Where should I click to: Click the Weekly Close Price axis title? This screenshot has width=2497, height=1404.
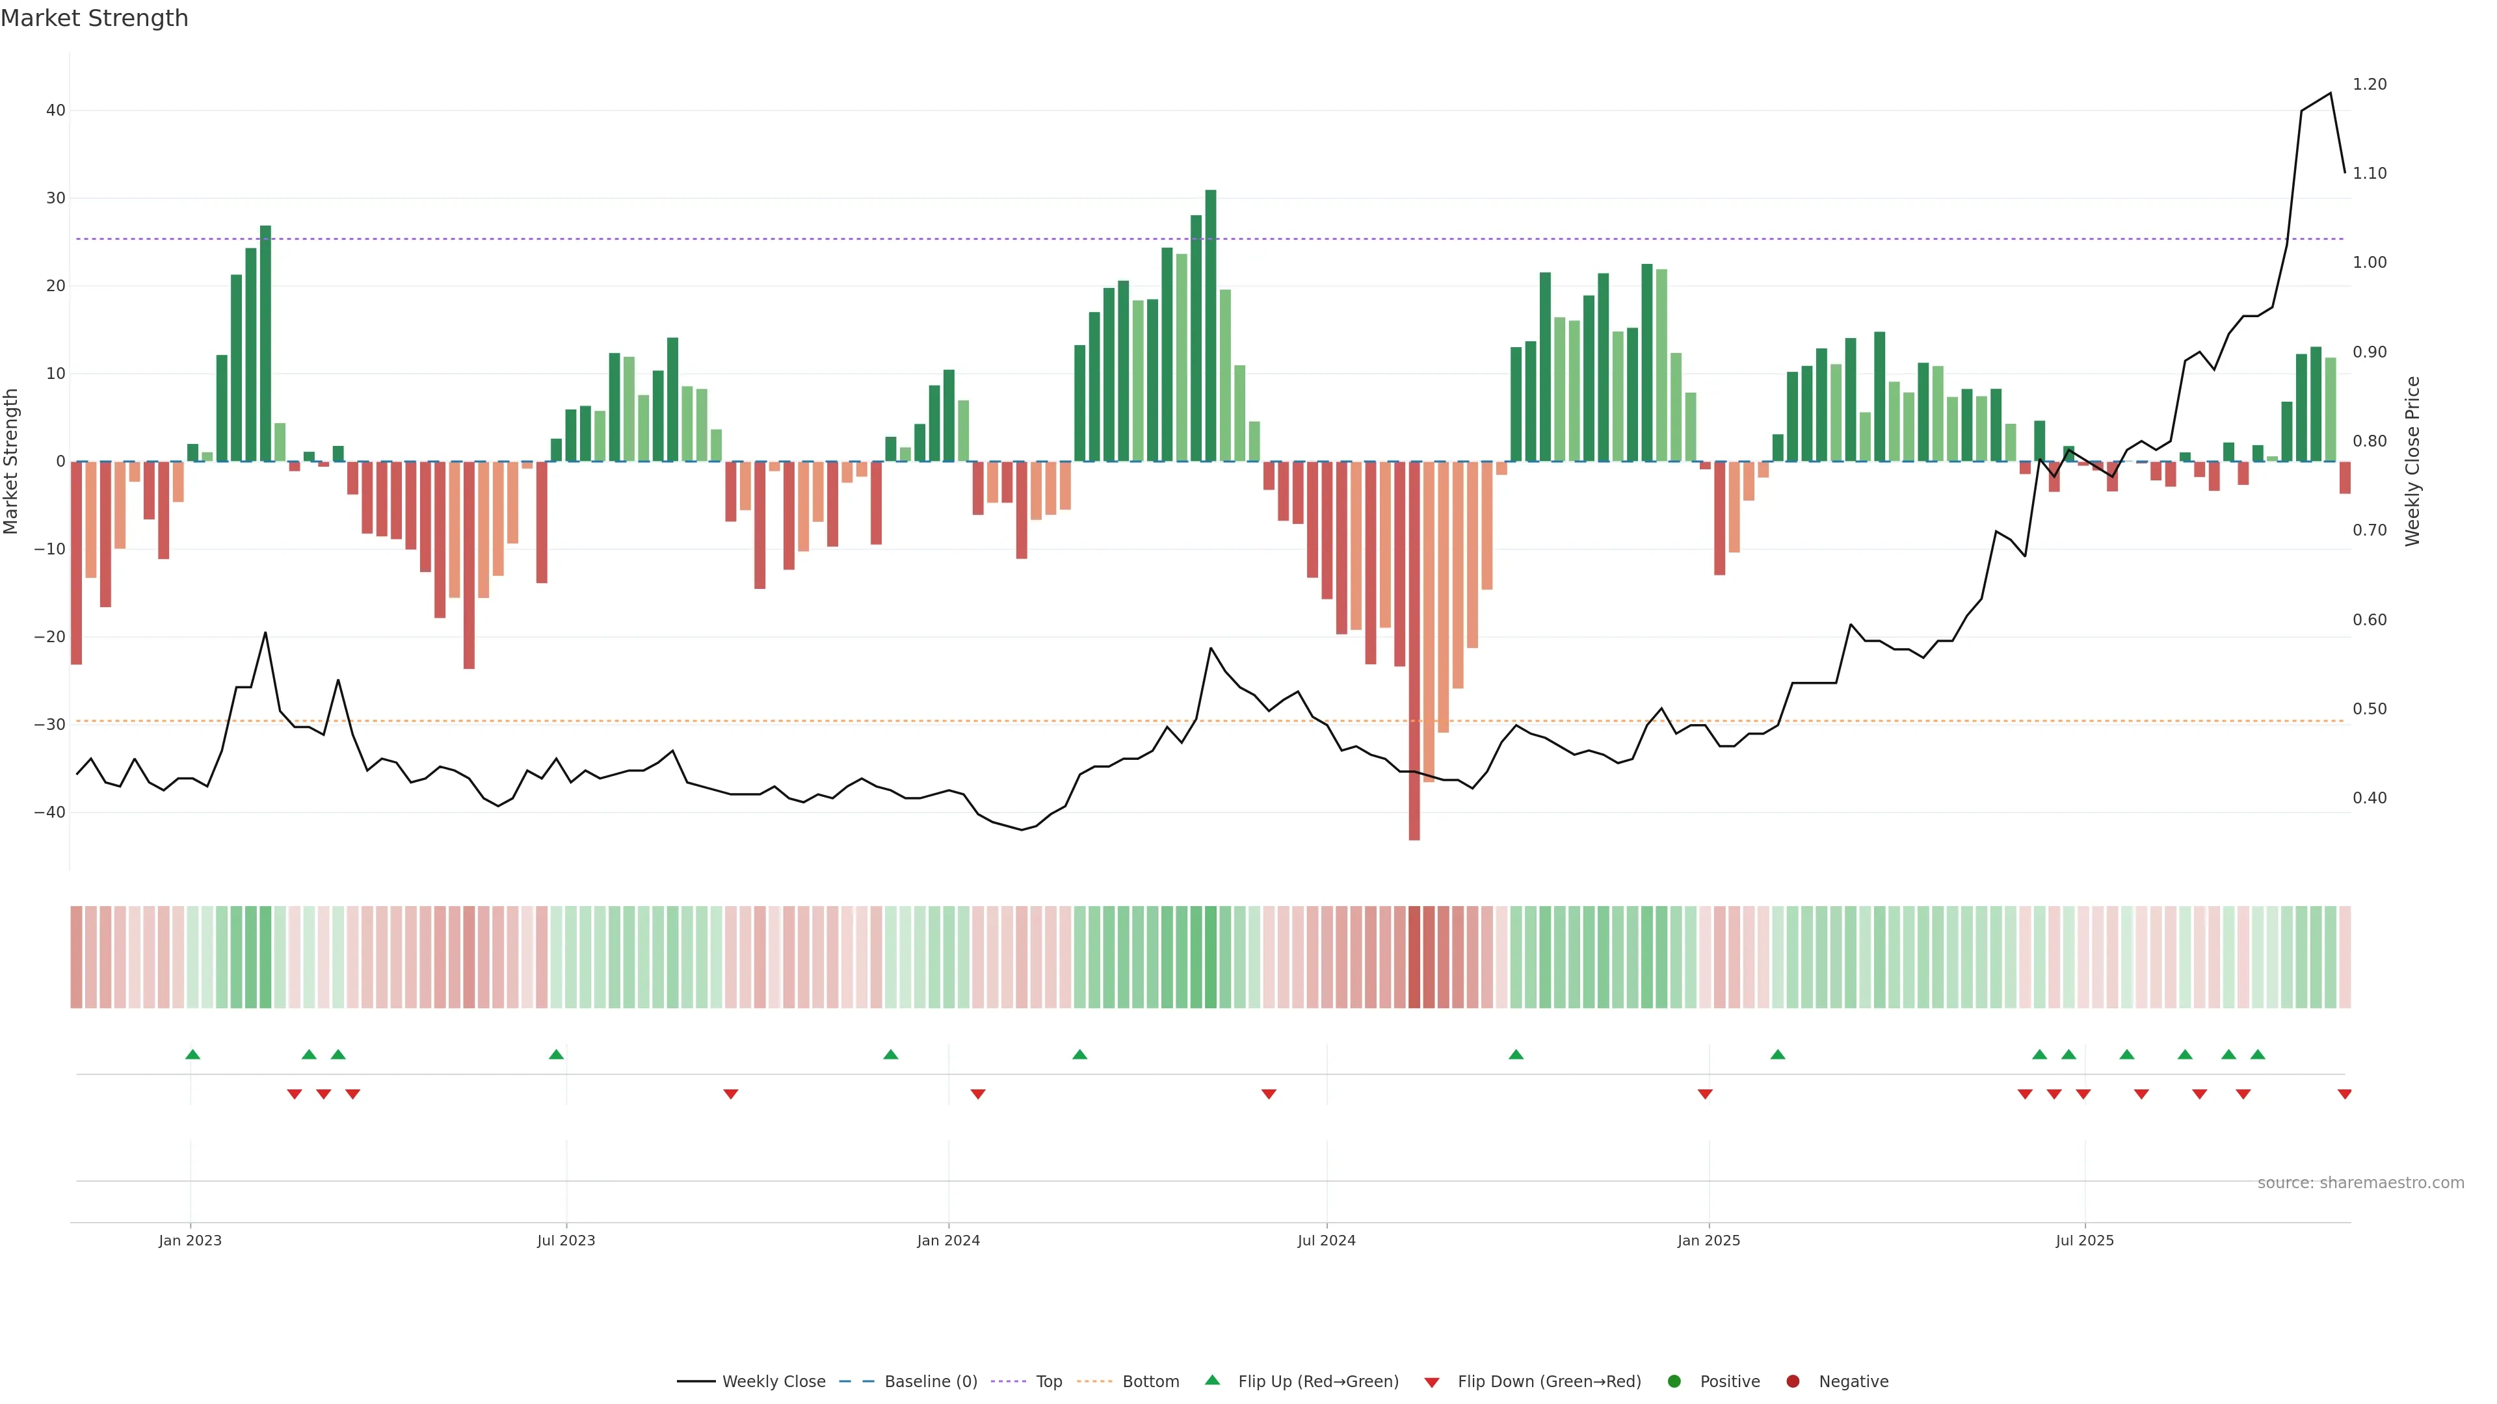coord(2412,461)
